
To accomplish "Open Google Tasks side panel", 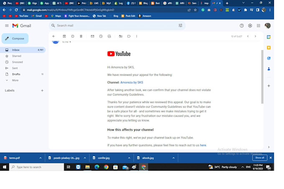I will (x=269, y=58).
